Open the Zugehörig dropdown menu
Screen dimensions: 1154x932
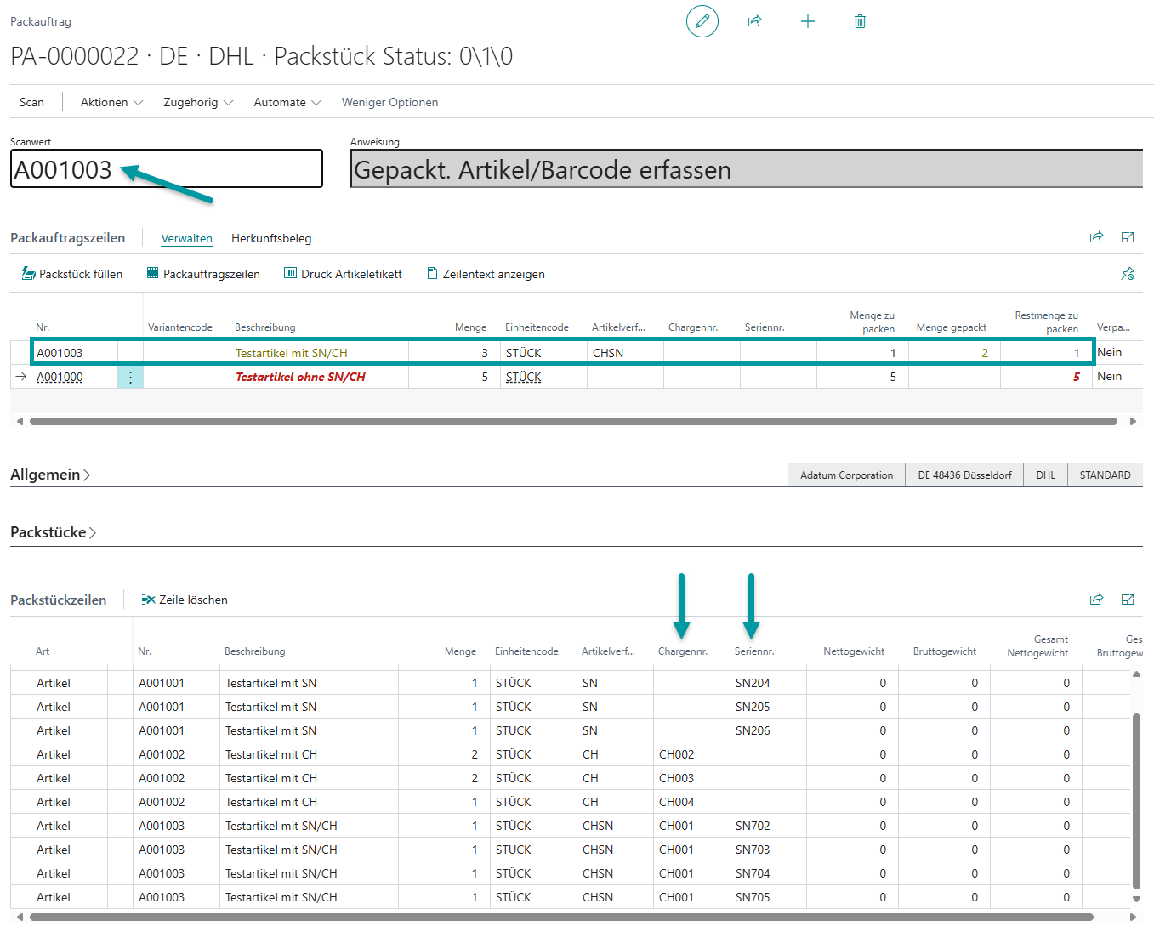pyautogui.click(x=197, y=102)
